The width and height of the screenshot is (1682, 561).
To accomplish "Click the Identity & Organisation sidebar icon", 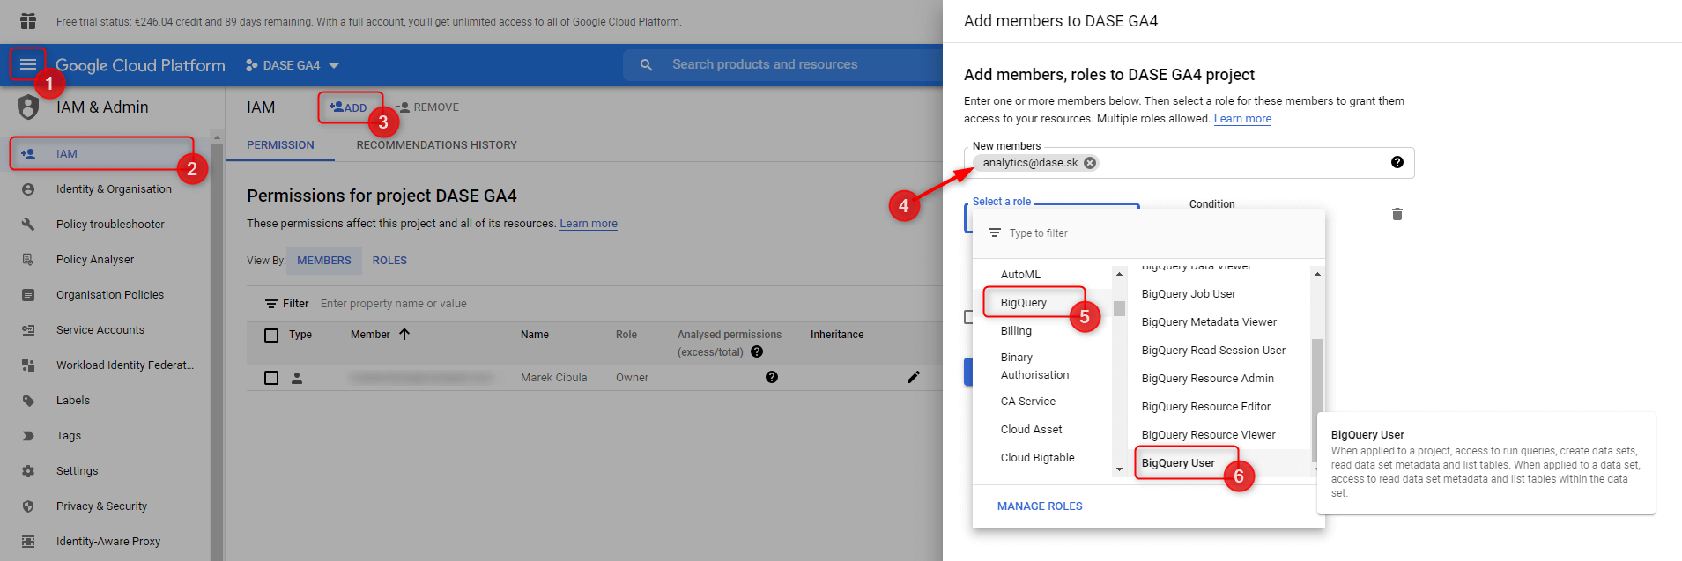I will 28,189.
